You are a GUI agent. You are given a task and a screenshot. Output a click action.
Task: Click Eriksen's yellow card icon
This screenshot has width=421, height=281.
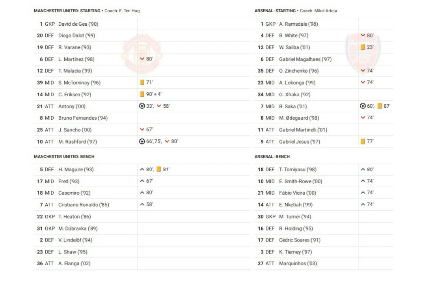(x=142, y=94)
